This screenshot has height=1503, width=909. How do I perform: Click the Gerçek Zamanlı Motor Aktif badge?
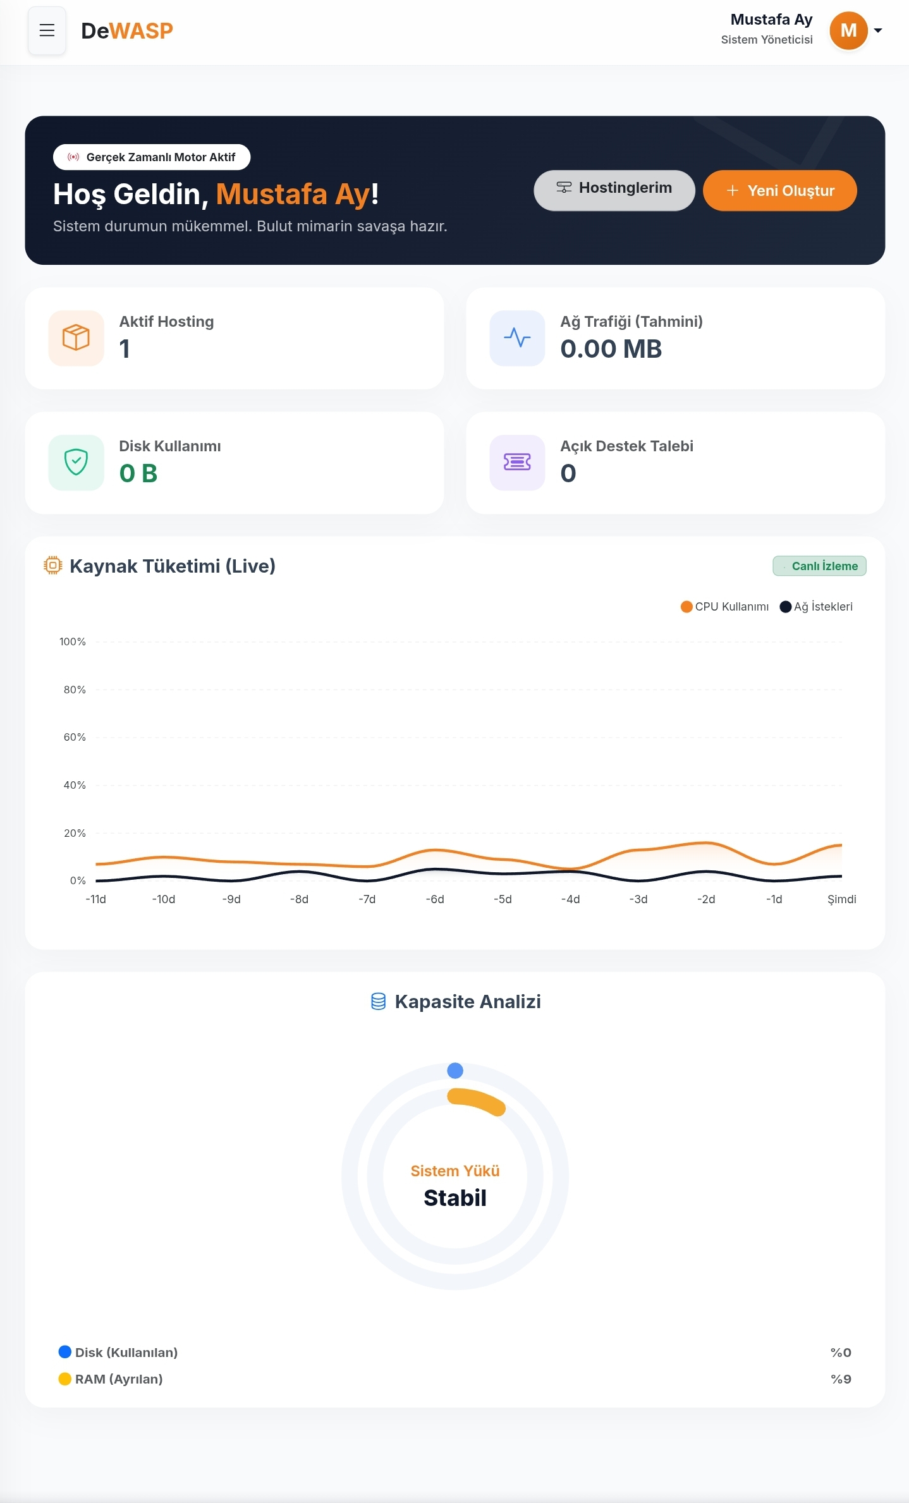click(x=152, y=157)
